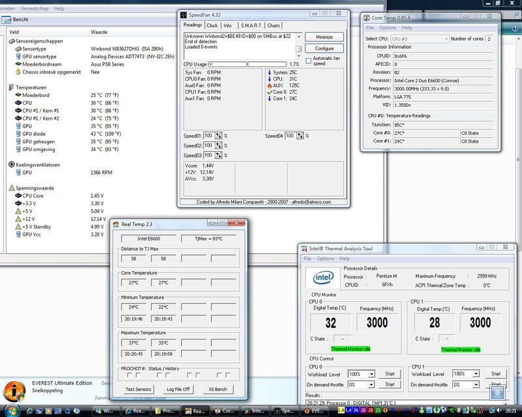Screen dimensions: 522x417
Task: Switch to SpeedFan taskbar button
Action: tap(284, 411)
